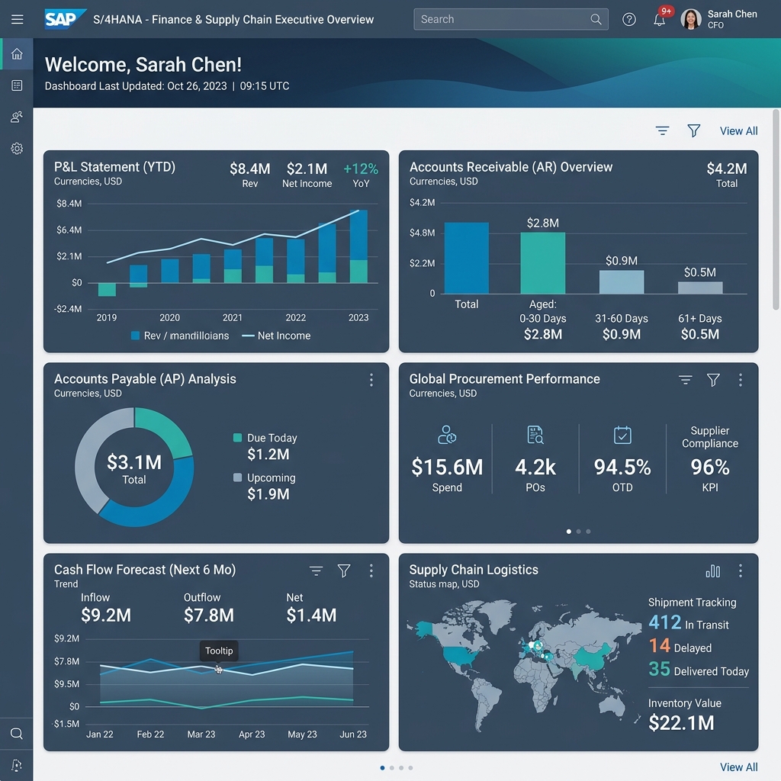Open the users sidebar icon
Viewport: 781px width, 781px height.
(17, 117)
